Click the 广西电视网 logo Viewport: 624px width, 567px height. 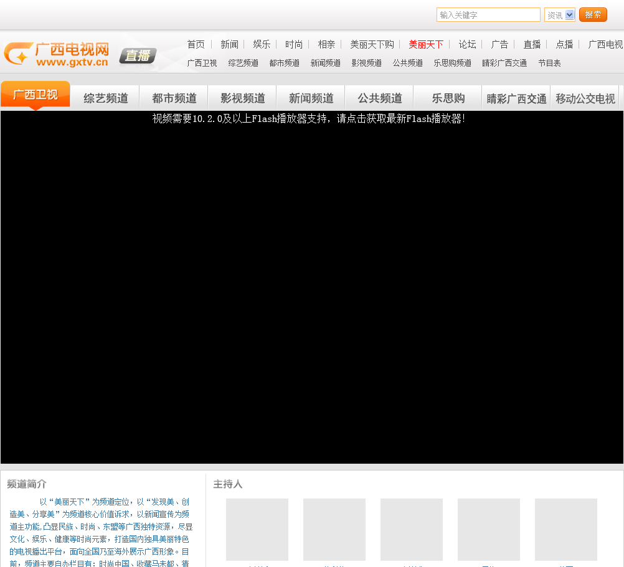pyautogui.click(x=57, y=54)
